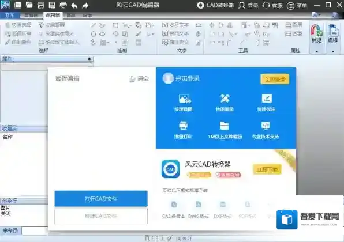The width and height of the screenshot is (344, 242).
Task: Click the 批量打印 printer icon
Action: [183, 126]
